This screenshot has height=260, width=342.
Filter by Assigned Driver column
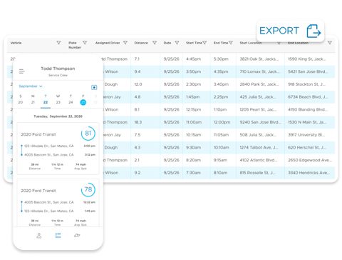click(x=125, y=43)
